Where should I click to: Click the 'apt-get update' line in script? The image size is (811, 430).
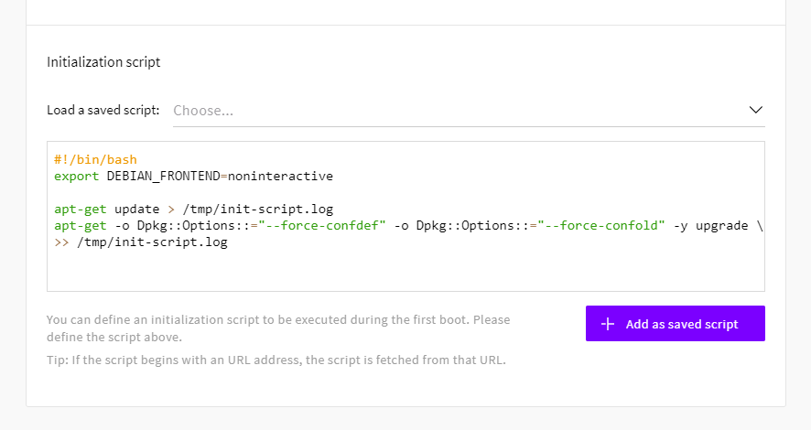coord(106,210)
